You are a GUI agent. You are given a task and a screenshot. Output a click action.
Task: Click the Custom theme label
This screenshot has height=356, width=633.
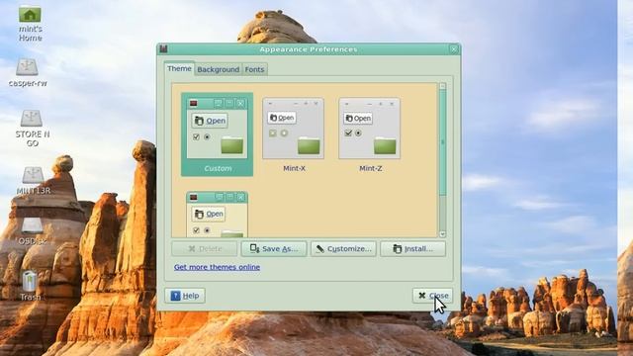pos(218,168)
